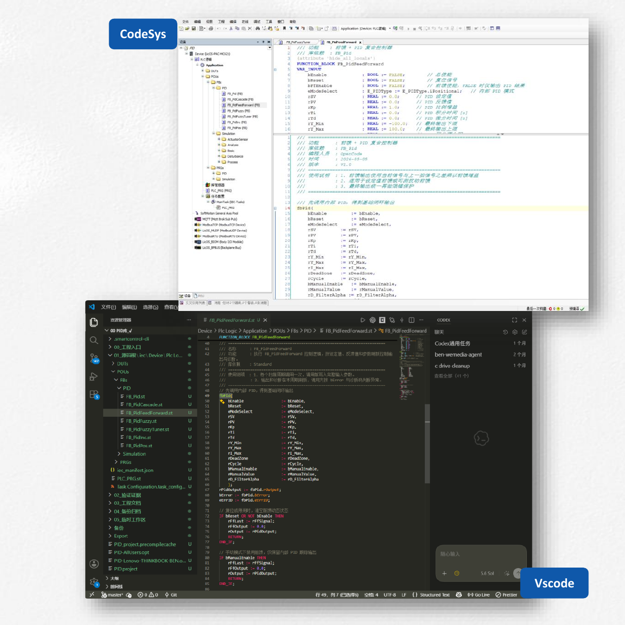Open Search view in VS Code activity bar
Screen dimensions: 625x625
coord(94,340)
